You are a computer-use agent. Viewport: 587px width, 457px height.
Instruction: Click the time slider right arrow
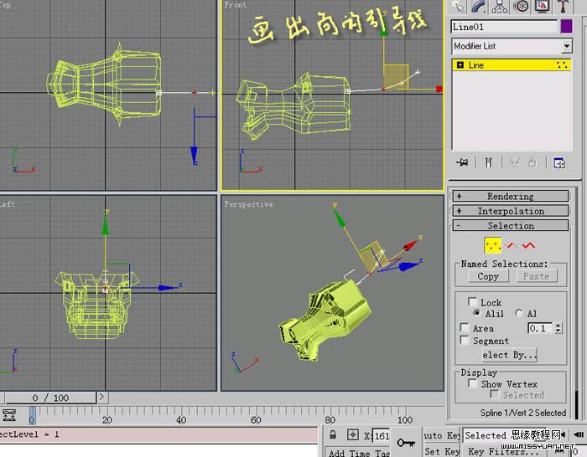(101, 398)
